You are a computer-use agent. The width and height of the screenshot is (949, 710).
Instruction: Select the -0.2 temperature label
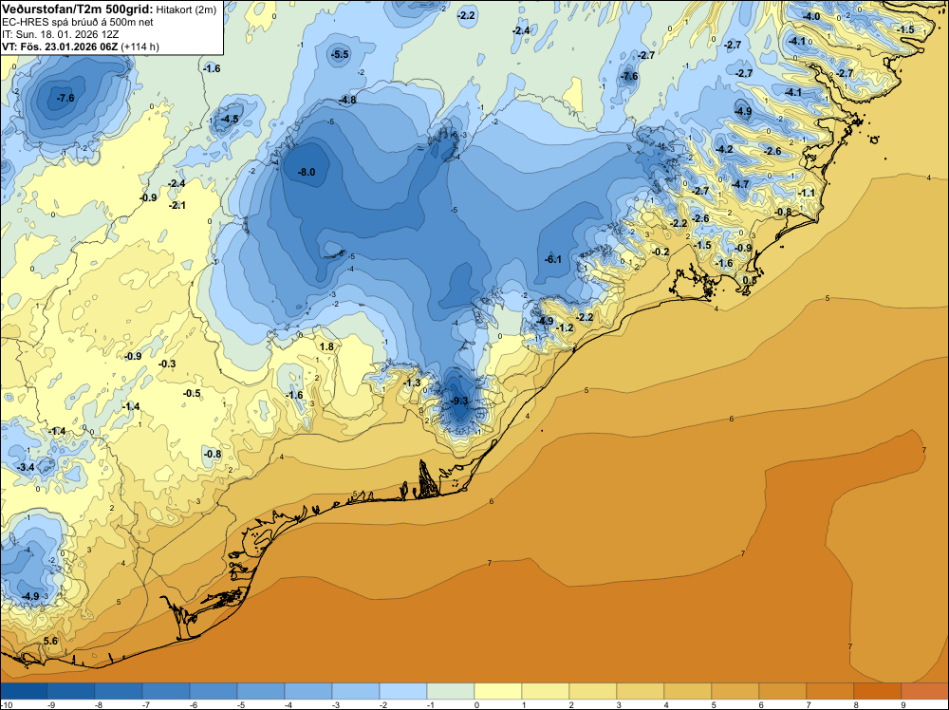coord(661,252)
